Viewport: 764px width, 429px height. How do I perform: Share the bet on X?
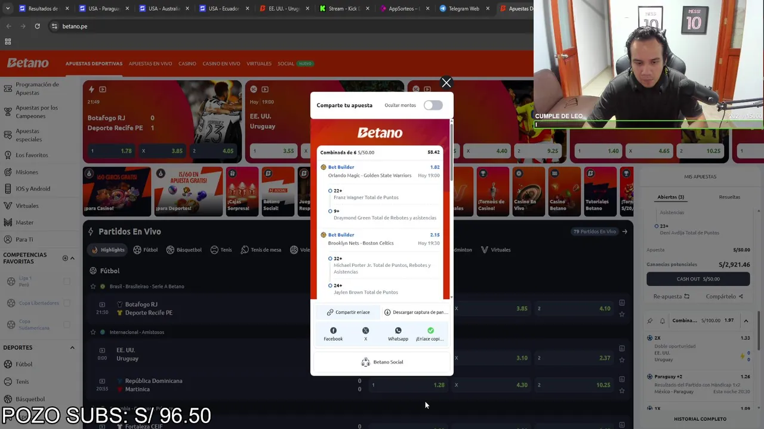tap(365, 334)
